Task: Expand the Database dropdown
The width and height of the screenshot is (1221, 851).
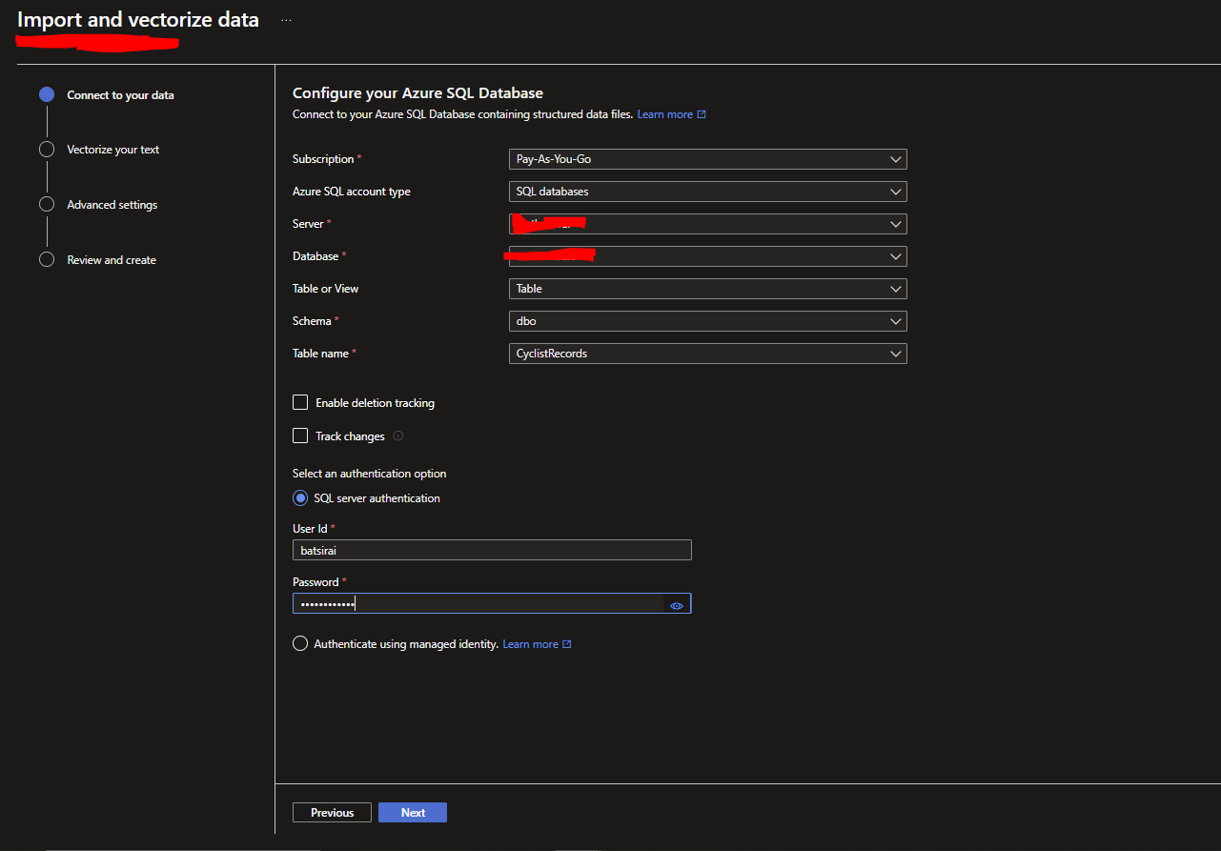Action: [708, 256]
